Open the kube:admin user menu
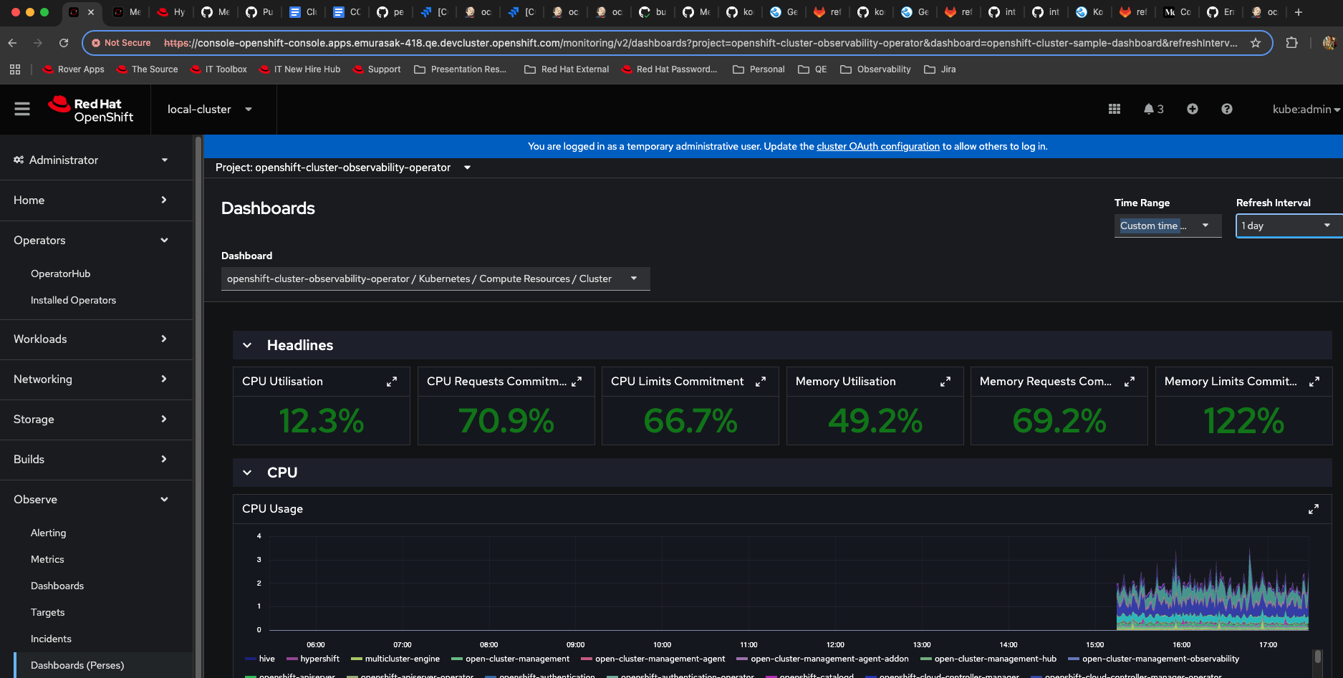1343x678 pixels. [x=1306, y=110]
